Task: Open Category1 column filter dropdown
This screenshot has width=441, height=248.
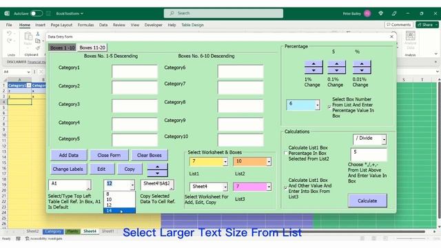Action: pyautogui.click(x=29, y=85)
